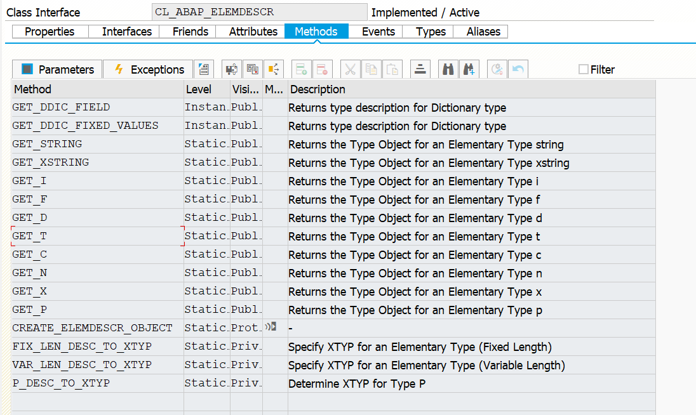Select the Methods tab
The height and width of the screenshot is (415, 696).
316,32
